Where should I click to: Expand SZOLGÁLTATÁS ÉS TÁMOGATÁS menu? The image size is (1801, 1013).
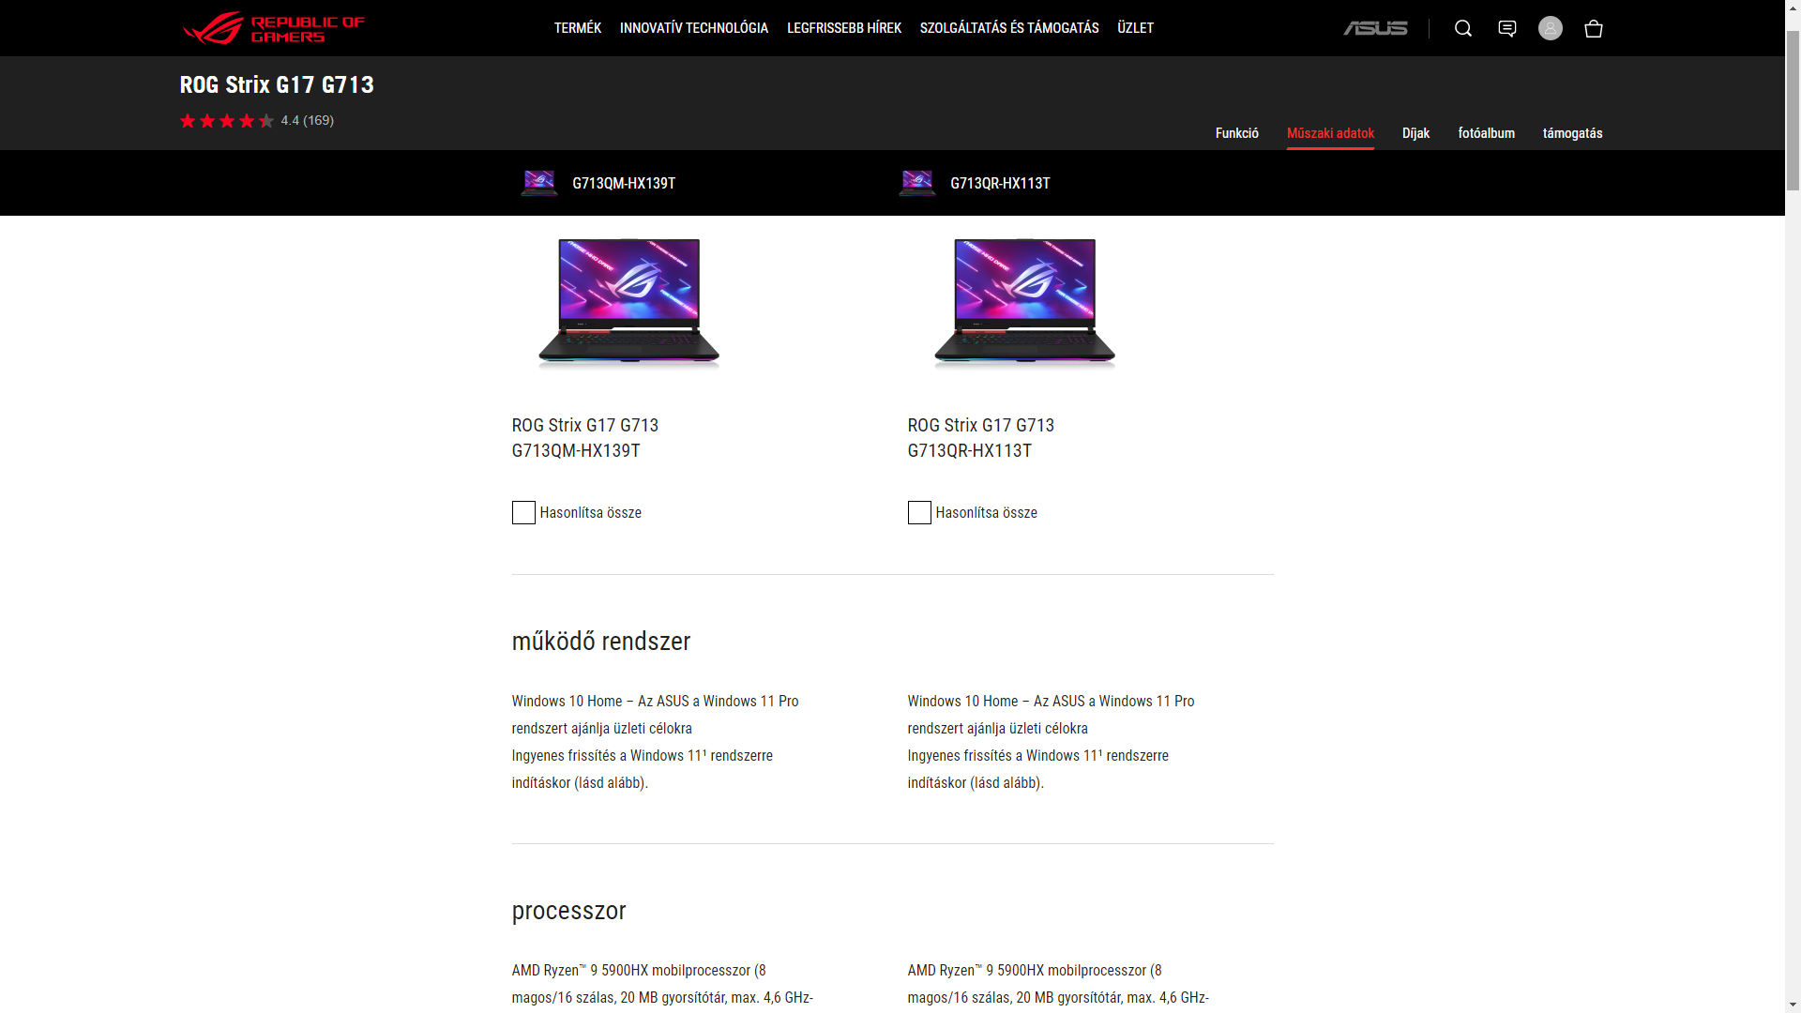pos(1009,28)
